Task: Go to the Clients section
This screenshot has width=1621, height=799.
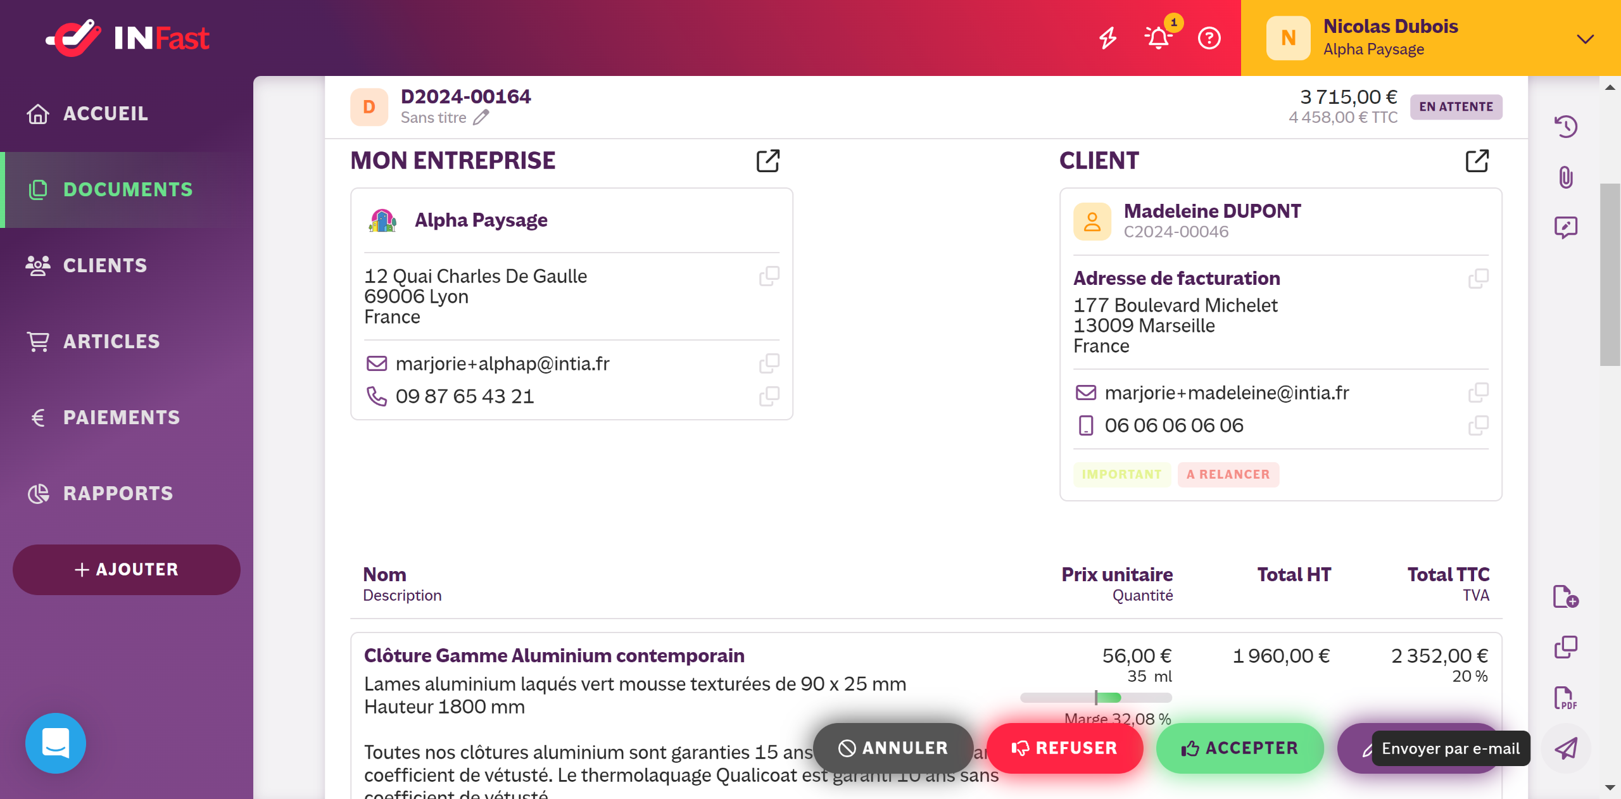Action: coord(105,265)
